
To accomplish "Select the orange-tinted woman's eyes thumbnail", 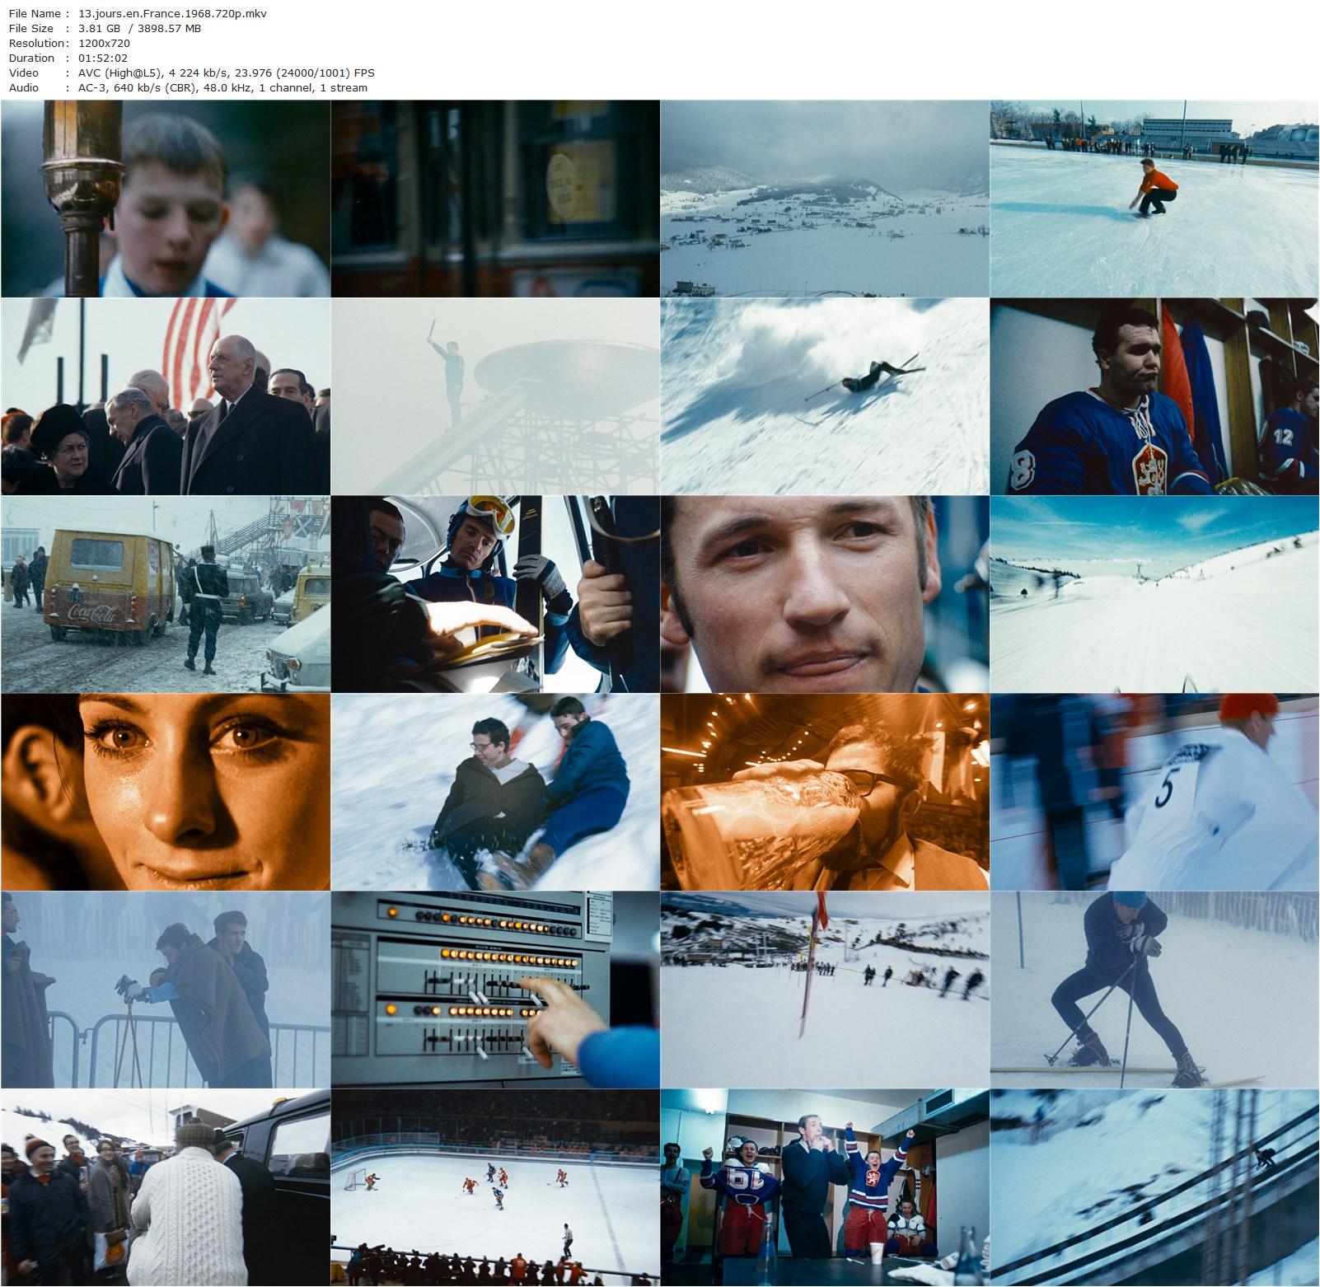I will coord(166,792).
